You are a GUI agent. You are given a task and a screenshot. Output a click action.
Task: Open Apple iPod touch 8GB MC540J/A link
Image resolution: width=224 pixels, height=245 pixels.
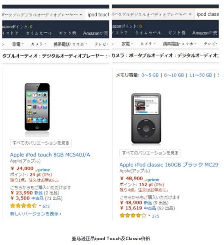point(50,155)
